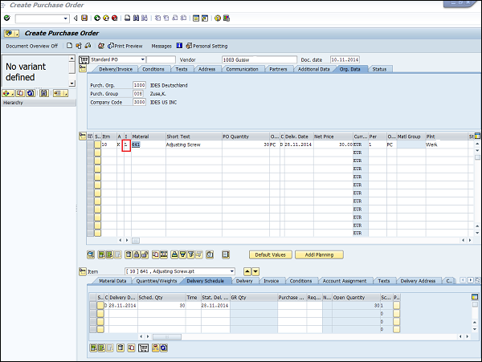Click the Default Values button
Screen dimensions: 482x362
[x=269, y=254]
